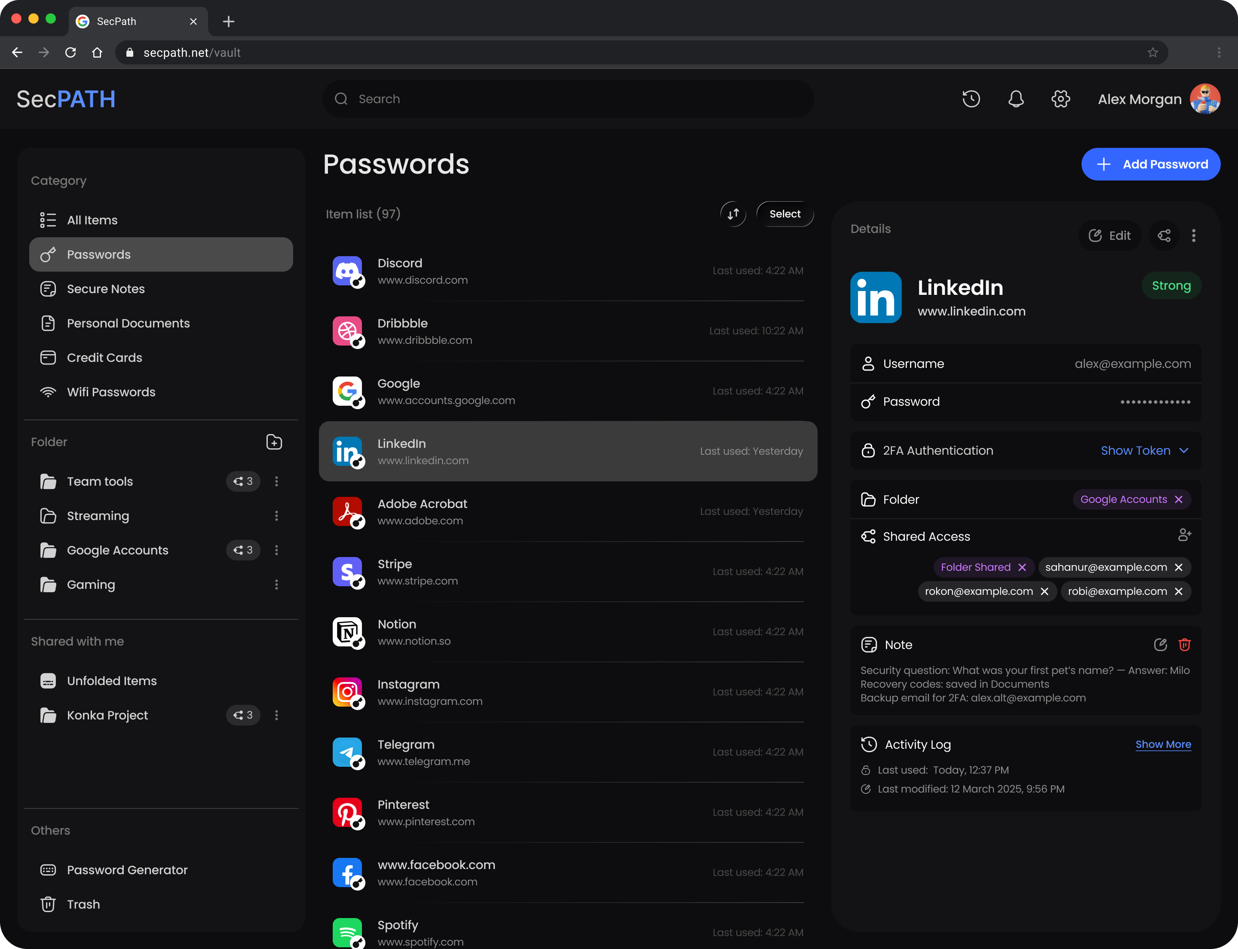Open Streaming folder options menu
The height and width of the screenshot is (949, 1238).
point(276,516)
